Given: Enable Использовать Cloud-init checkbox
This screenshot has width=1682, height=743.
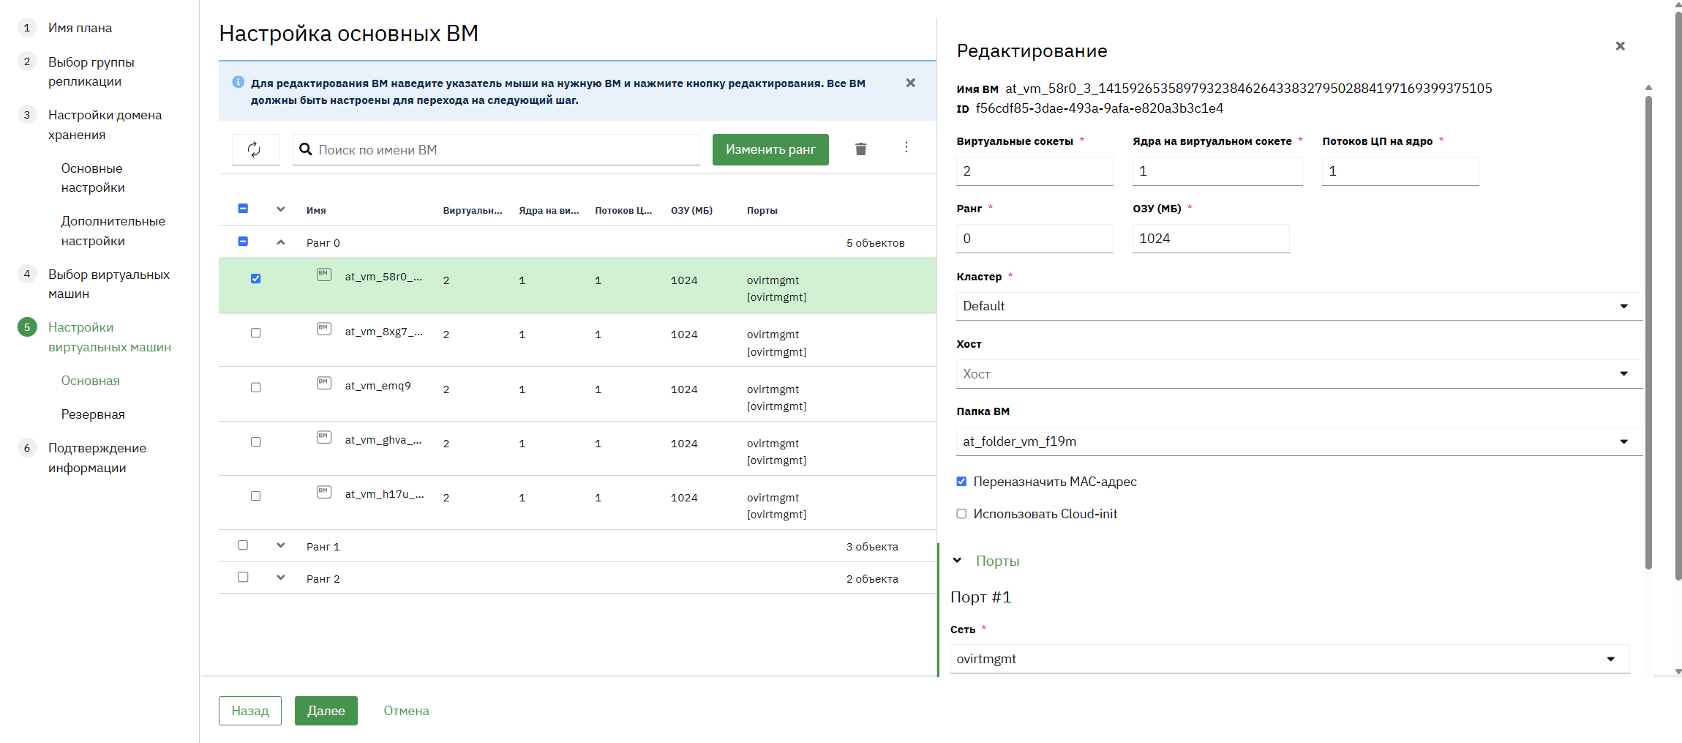Looking at the screenshot, I should (x=961, y=514).
